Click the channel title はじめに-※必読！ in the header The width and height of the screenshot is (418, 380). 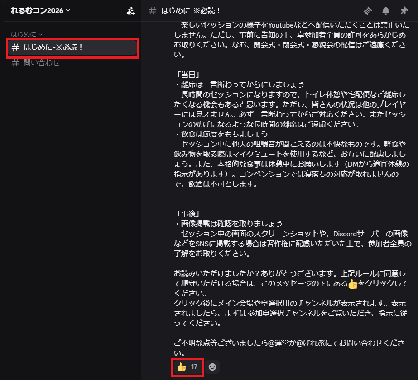pyautogui.click(x=191, y=11)
